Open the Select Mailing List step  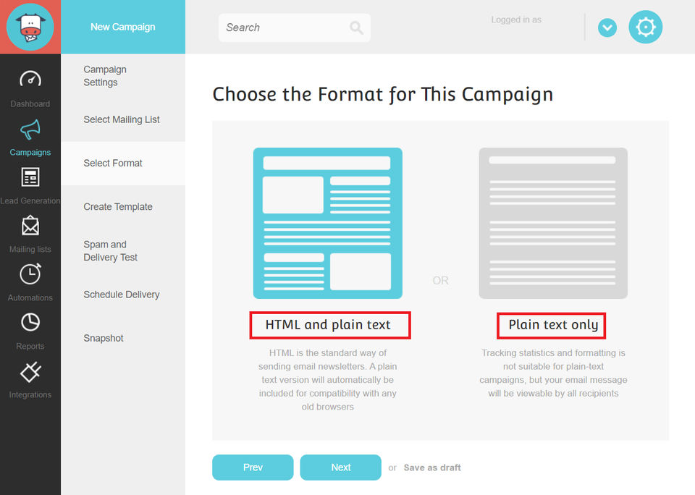(x=122, y=119)
